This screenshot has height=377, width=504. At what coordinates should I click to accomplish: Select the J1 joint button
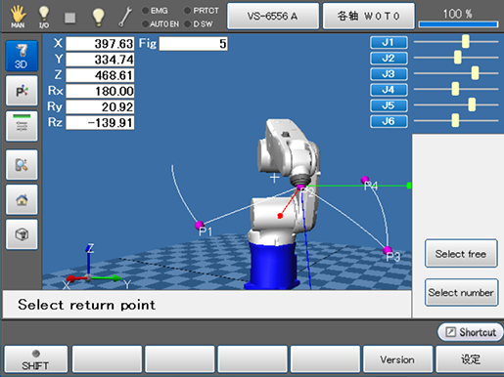(x=389, y=42)
